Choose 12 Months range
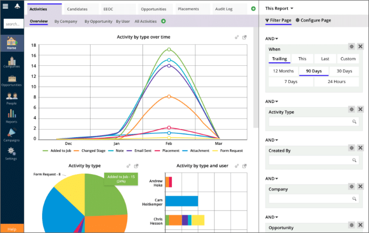 (x=283, y=71)
